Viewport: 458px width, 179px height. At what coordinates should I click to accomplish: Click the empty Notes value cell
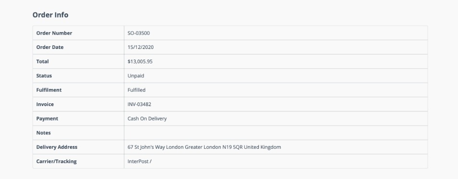coord(276,132)
